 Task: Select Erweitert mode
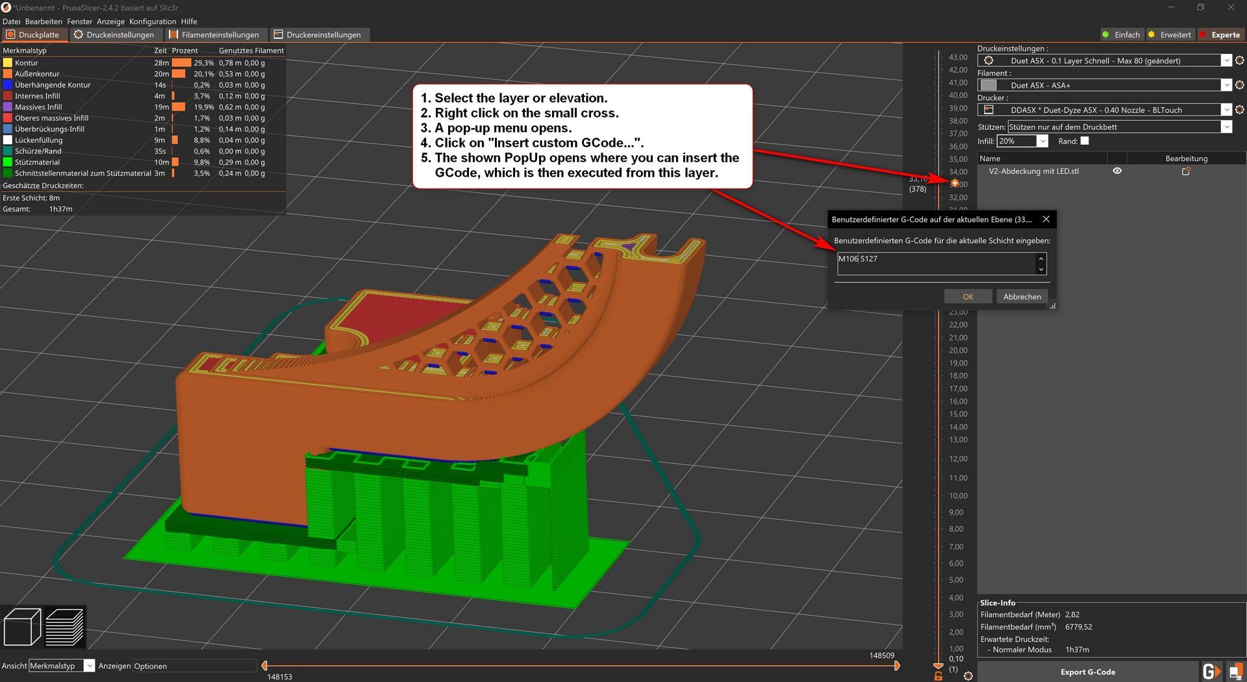[x=1170, y=35]
